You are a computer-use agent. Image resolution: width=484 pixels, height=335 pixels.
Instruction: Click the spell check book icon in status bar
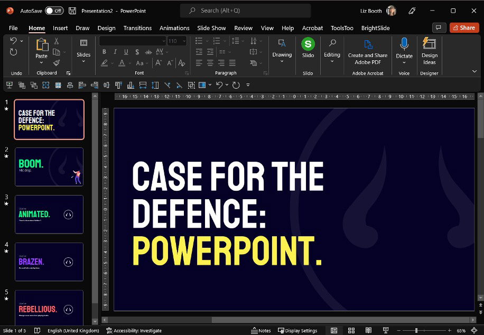37,330
